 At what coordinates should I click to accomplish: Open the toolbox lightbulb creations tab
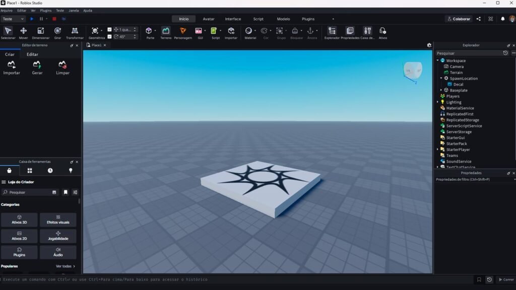point(71,170)
